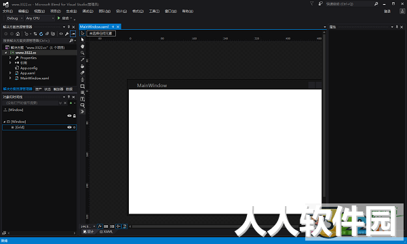This screenshot has width=407, height=244.
Task: Toggle snapping to snaplines in artboard bar
Action: (118, 226)
